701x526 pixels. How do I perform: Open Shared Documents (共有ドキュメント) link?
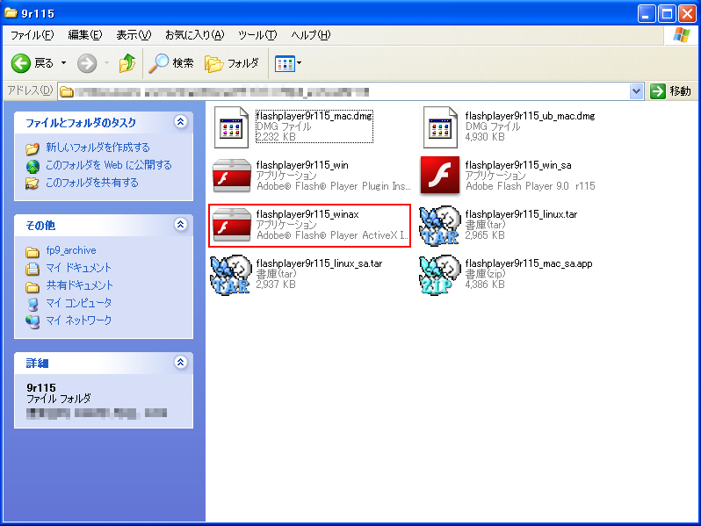(x=80, y=285)
